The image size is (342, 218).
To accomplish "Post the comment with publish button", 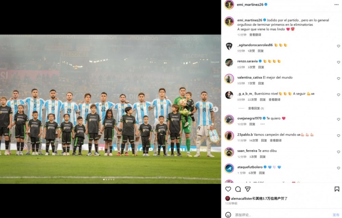I will tap(336, 215).
